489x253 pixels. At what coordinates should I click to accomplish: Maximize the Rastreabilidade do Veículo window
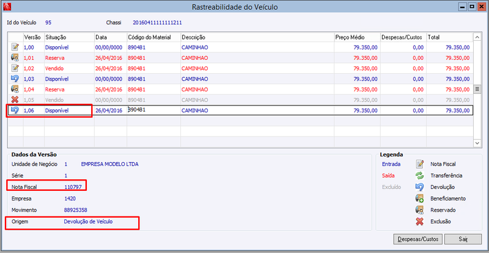pos(472,7)
